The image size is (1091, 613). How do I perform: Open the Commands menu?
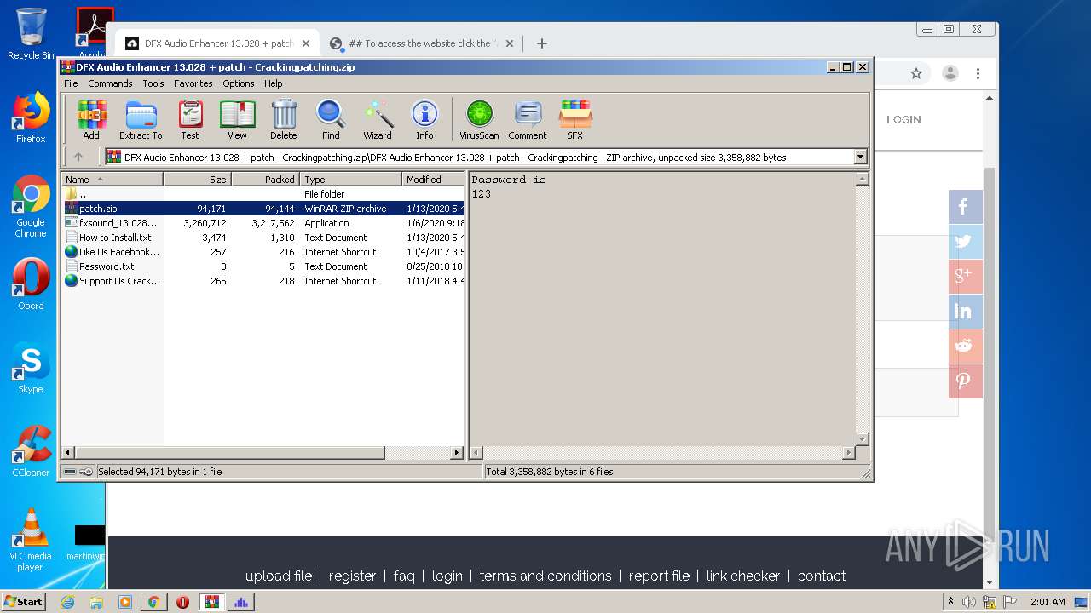point(110,83)
